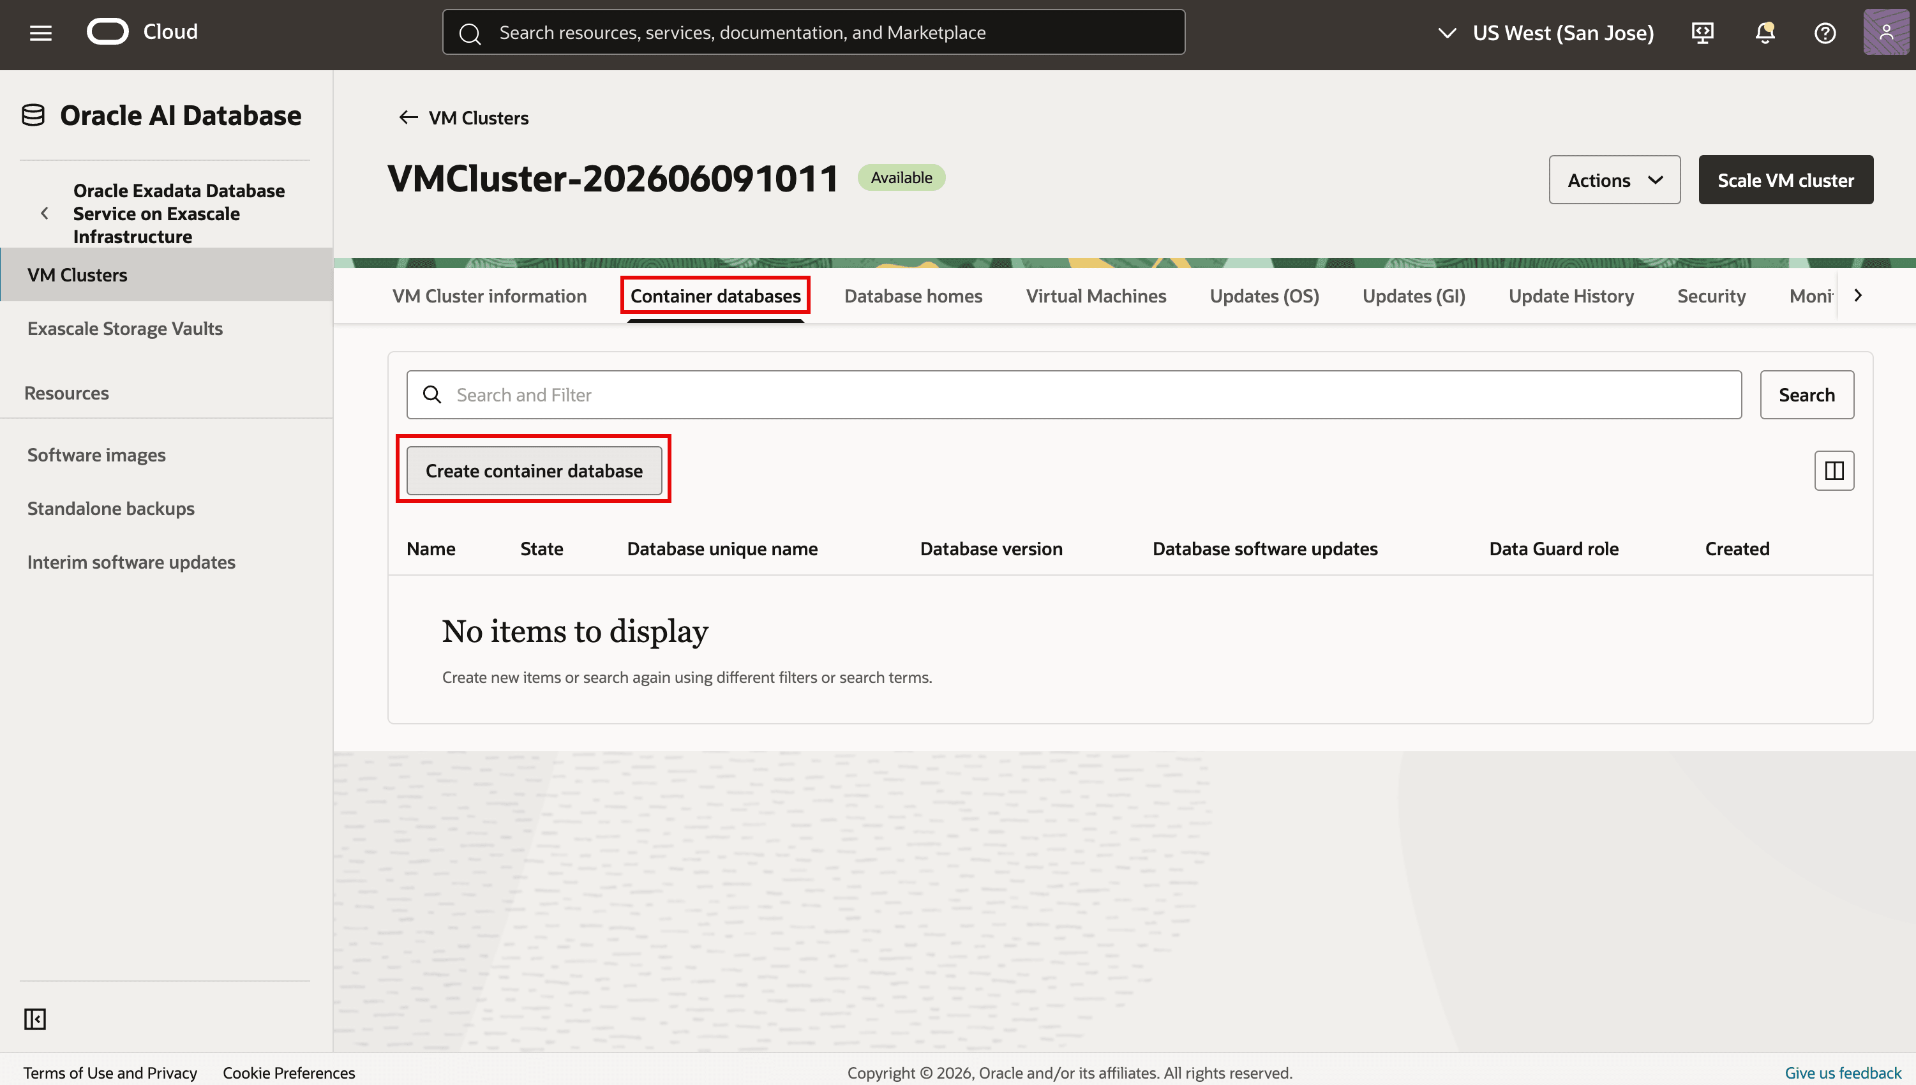Click Oracle Exadata Database Service on Exascale Infrastructure
This screenshot has width=1916, height=1085.
click(x=179, y=214)
